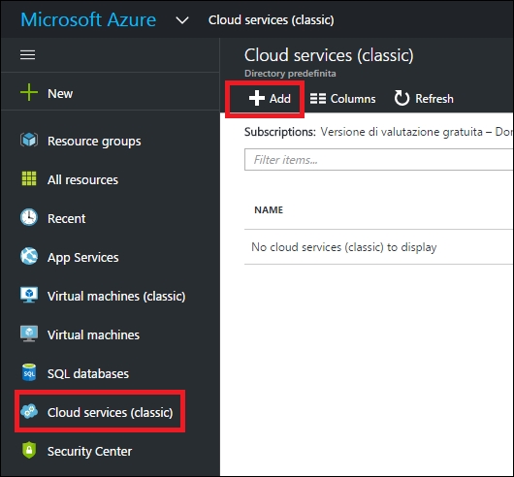This screenshot has width=514, height=477.
Task: Click the Security Center shield icon
Action: 29,450
